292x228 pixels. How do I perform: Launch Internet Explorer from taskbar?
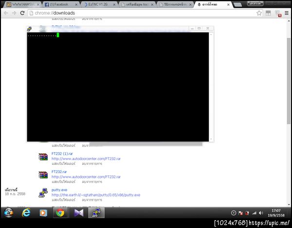pos(26,212)
